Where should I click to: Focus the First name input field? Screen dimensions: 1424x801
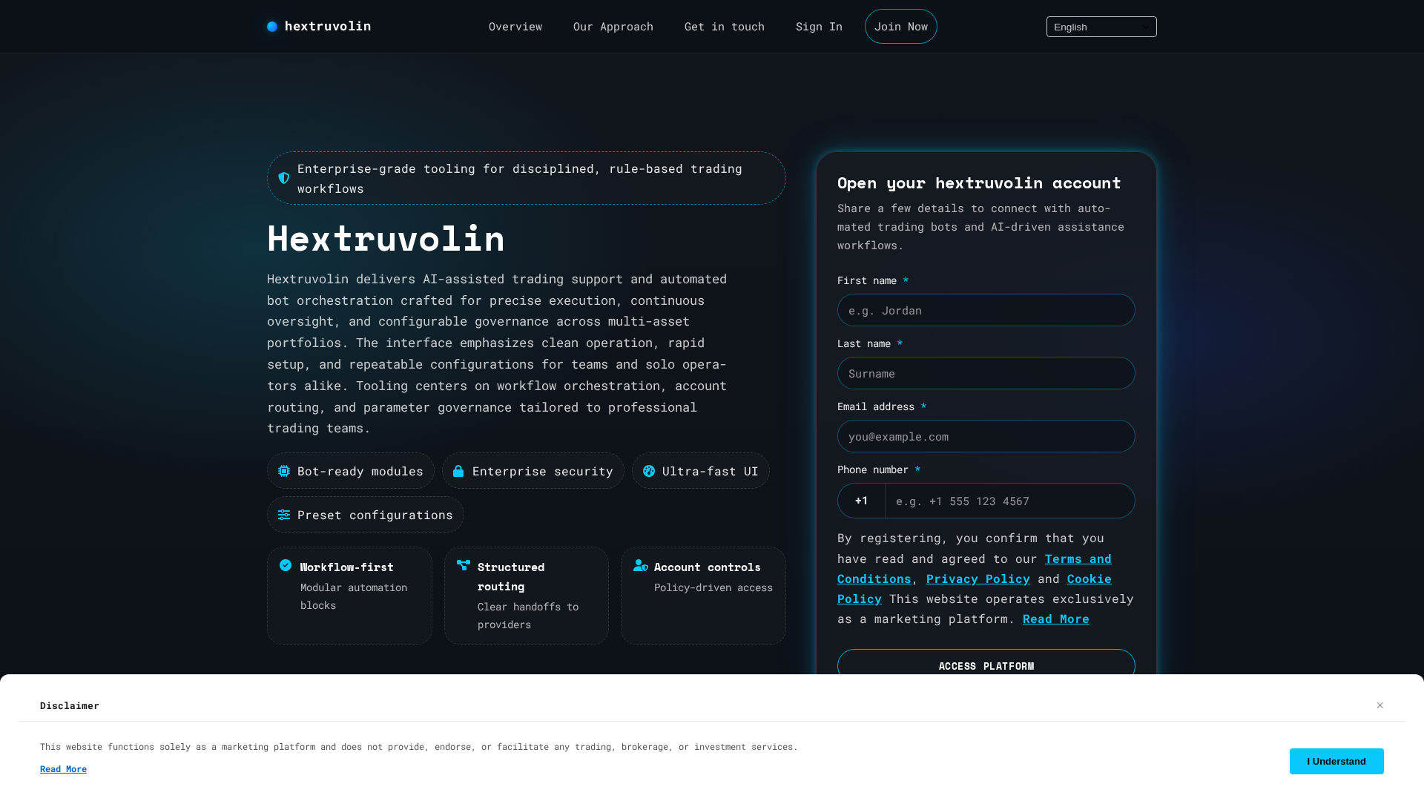pyautogui.click(x=986, y=310)
